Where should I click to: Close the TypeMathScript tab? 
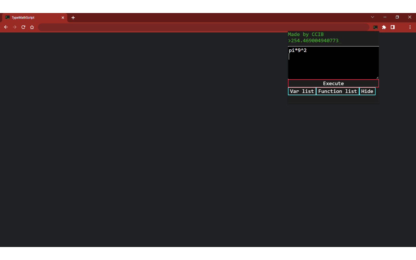(63, 18)
